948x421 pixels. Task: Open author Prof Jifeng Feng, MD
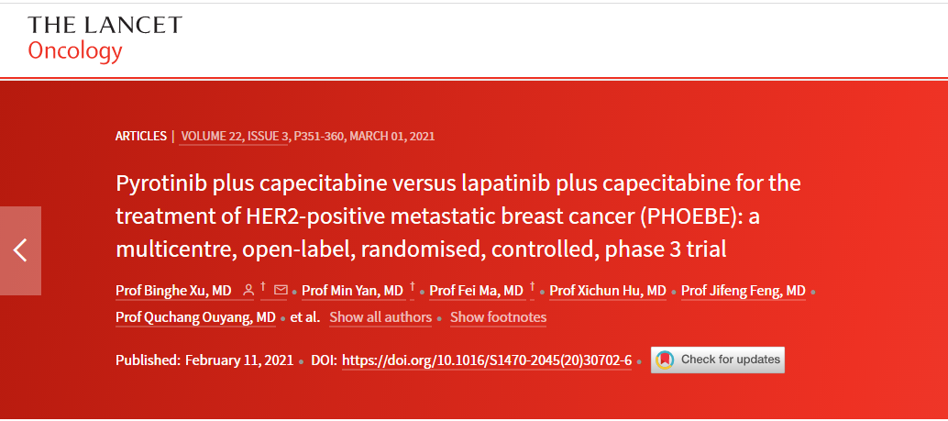[743, 291]
